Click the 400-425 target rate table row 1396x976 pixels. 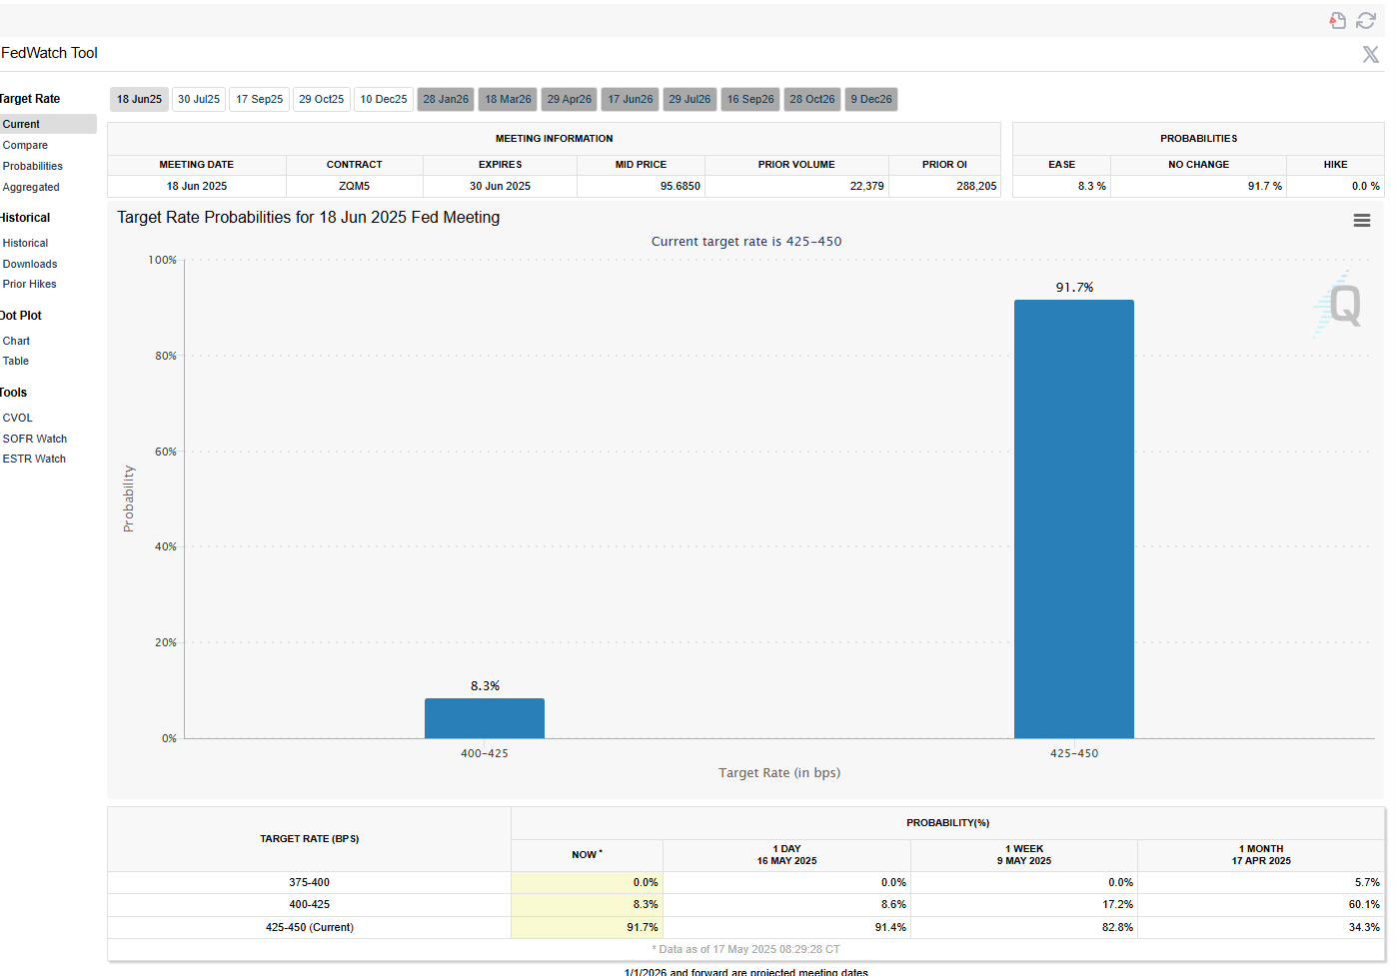[x=745, y=904]
